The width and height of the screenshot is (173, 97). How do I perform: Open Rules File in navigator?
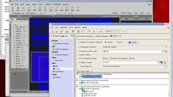59,60
